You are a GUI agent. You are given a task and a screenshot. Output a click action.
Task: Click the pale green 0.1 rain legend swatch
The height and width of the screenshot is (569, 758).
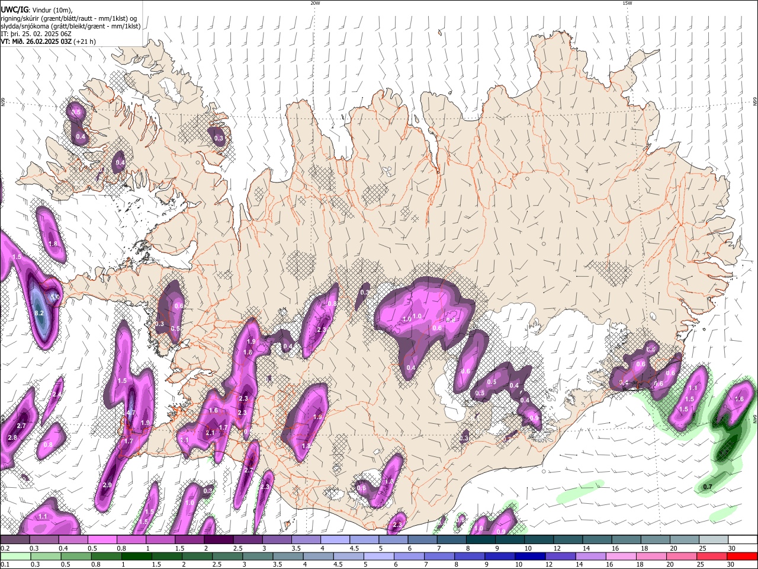[x=15, y=556]
